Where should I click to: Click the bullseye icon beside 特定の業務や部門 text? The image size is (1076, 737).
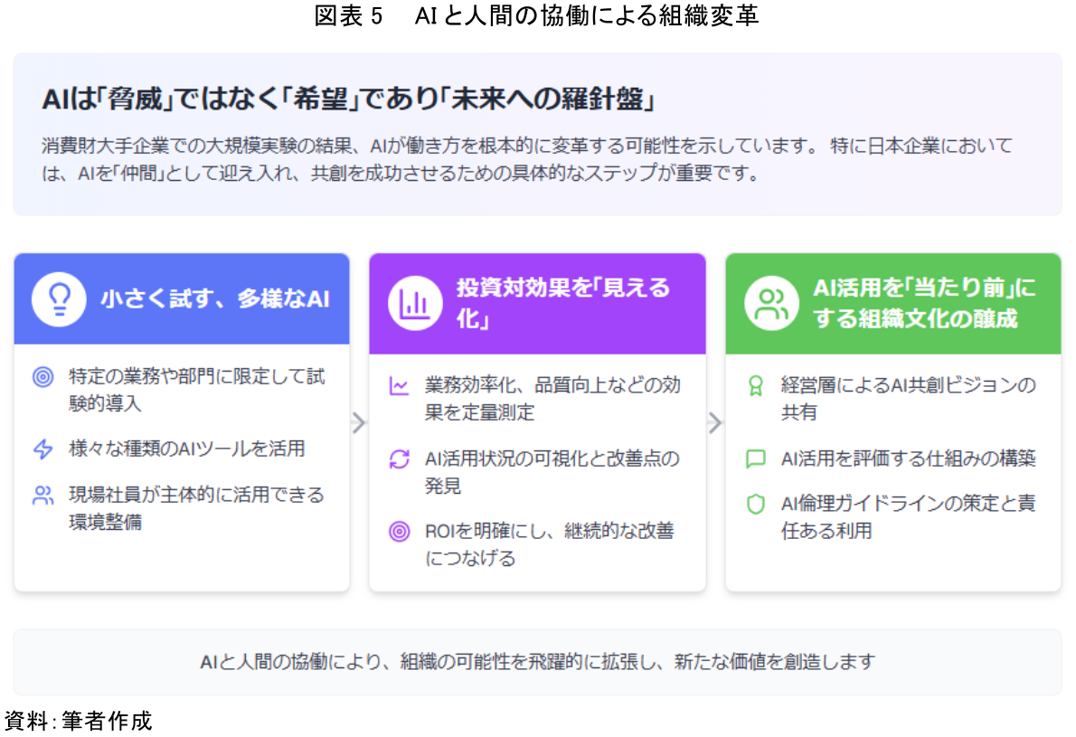tap(41, 375)
